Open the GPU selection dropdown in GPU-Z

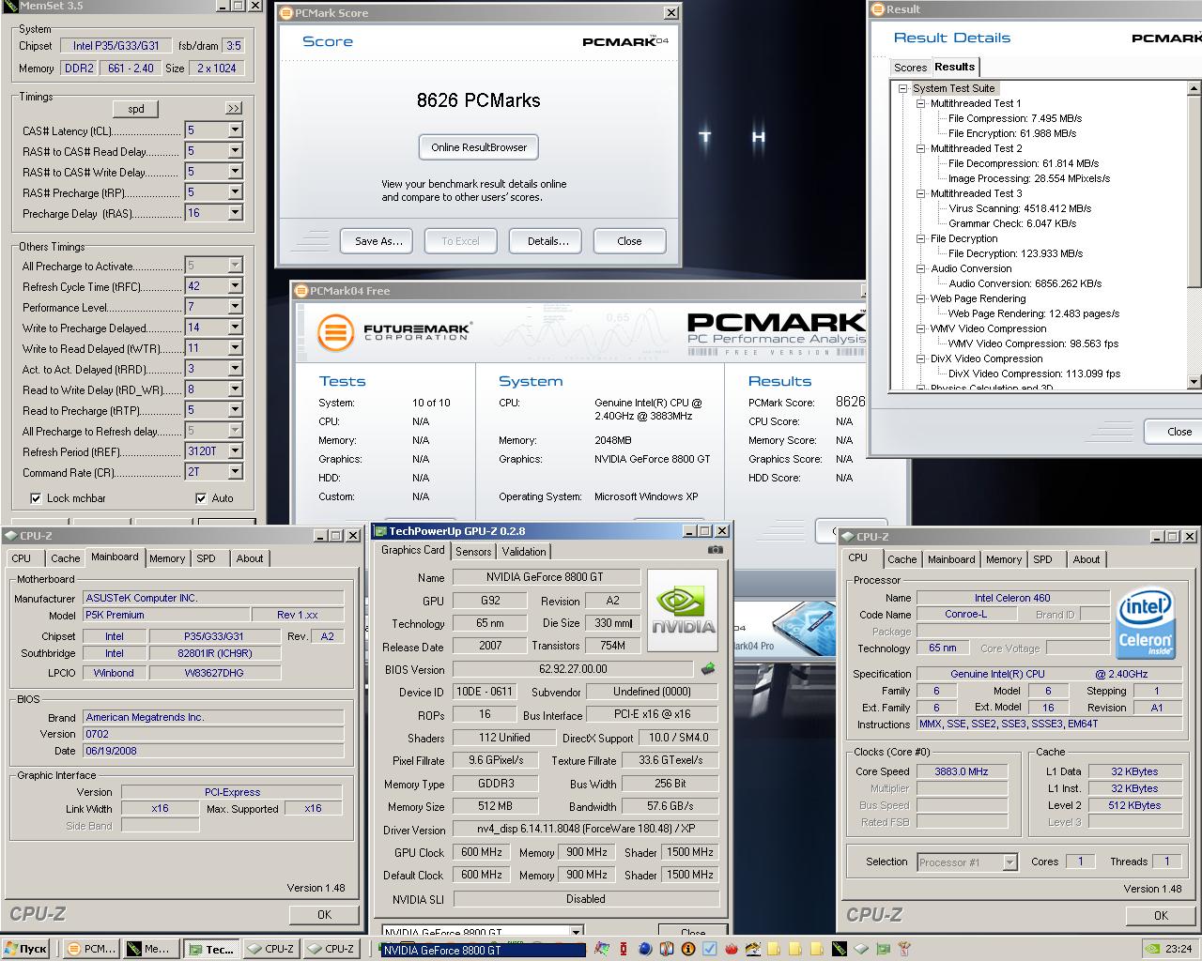pos(576,932)
